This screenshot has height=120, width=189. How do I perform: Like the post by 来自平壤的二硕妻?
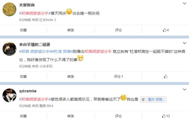point(166,77)
